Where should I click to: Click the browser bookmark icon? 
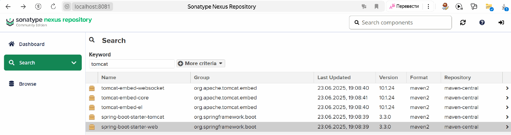pyautogui.click(x=377, y=6)
